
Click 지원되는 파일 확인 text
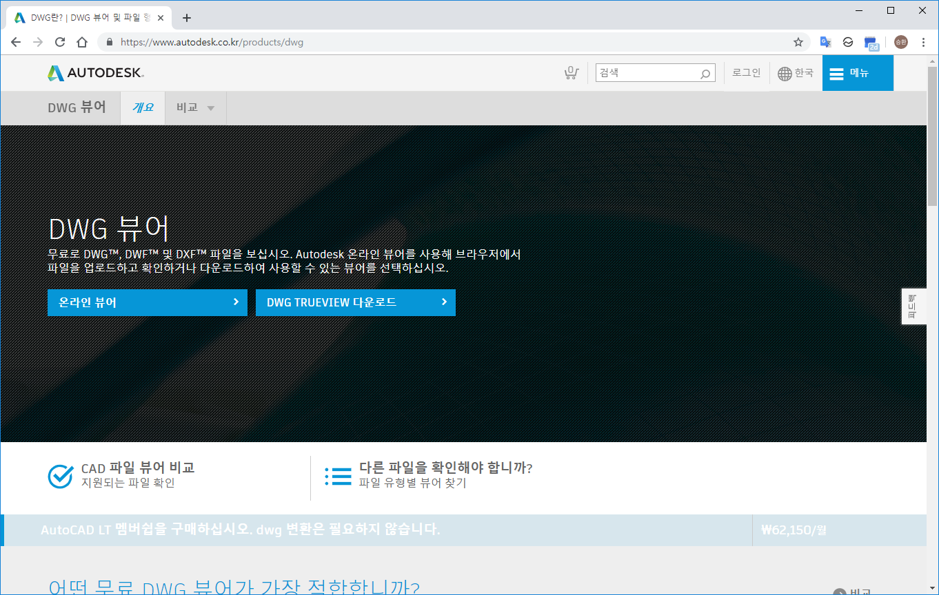point(128,483)
